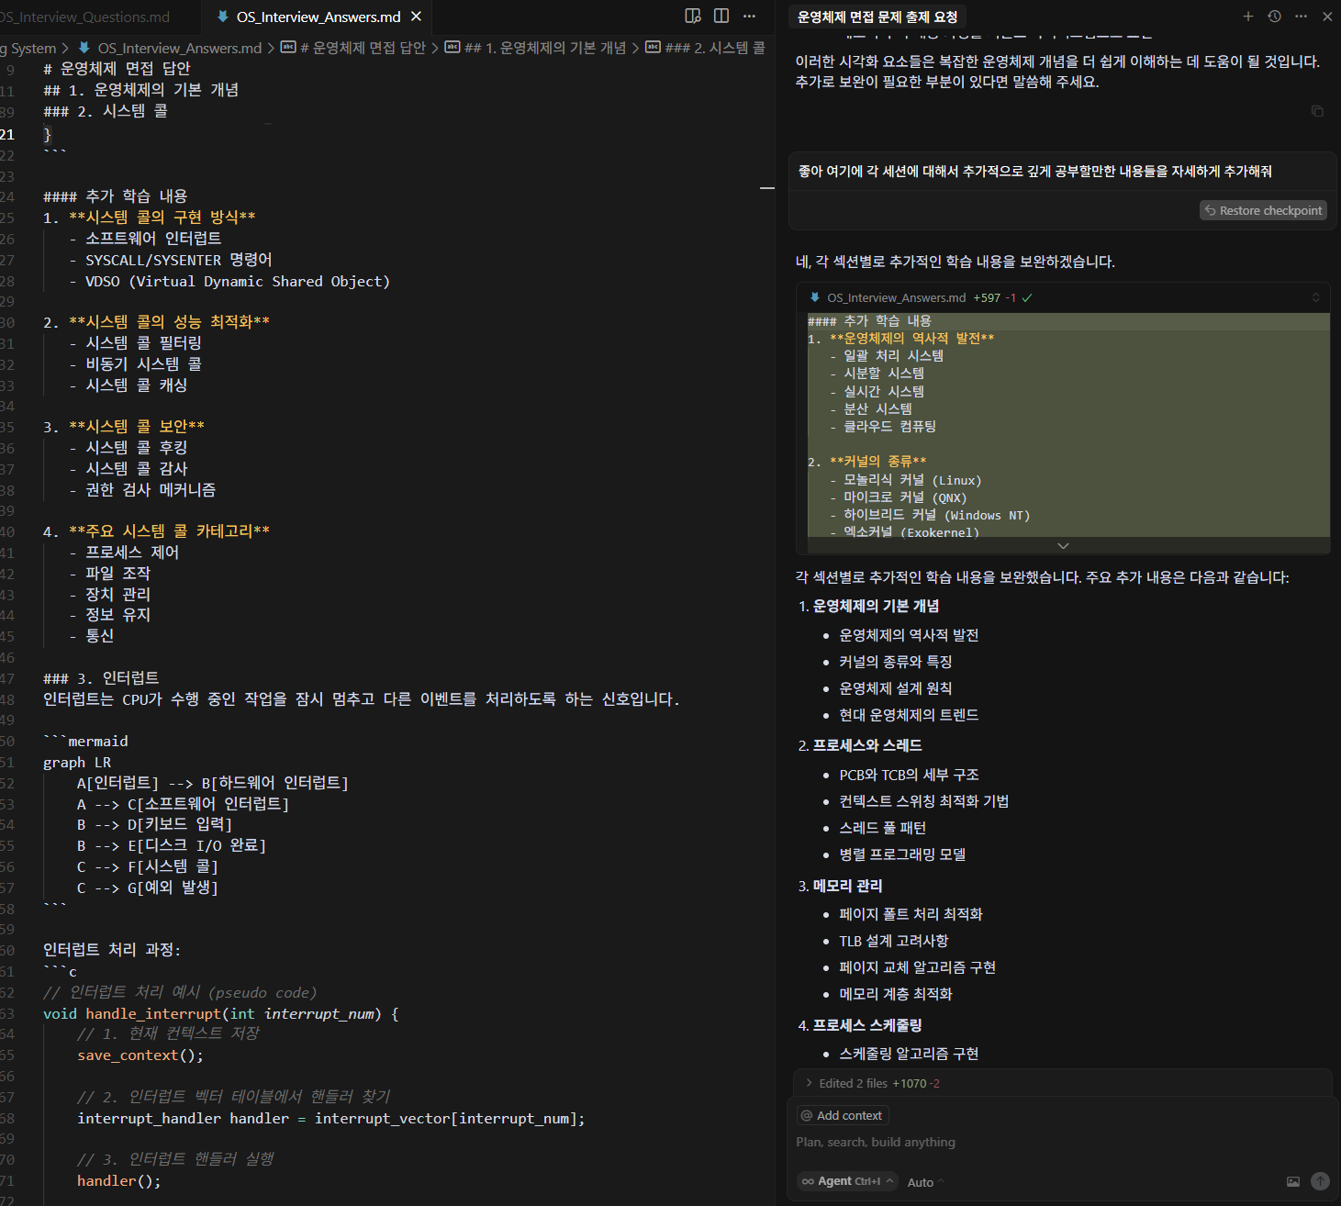Attach an image using the image icon
Screen dimensions: 1341x1206
1293,1181
